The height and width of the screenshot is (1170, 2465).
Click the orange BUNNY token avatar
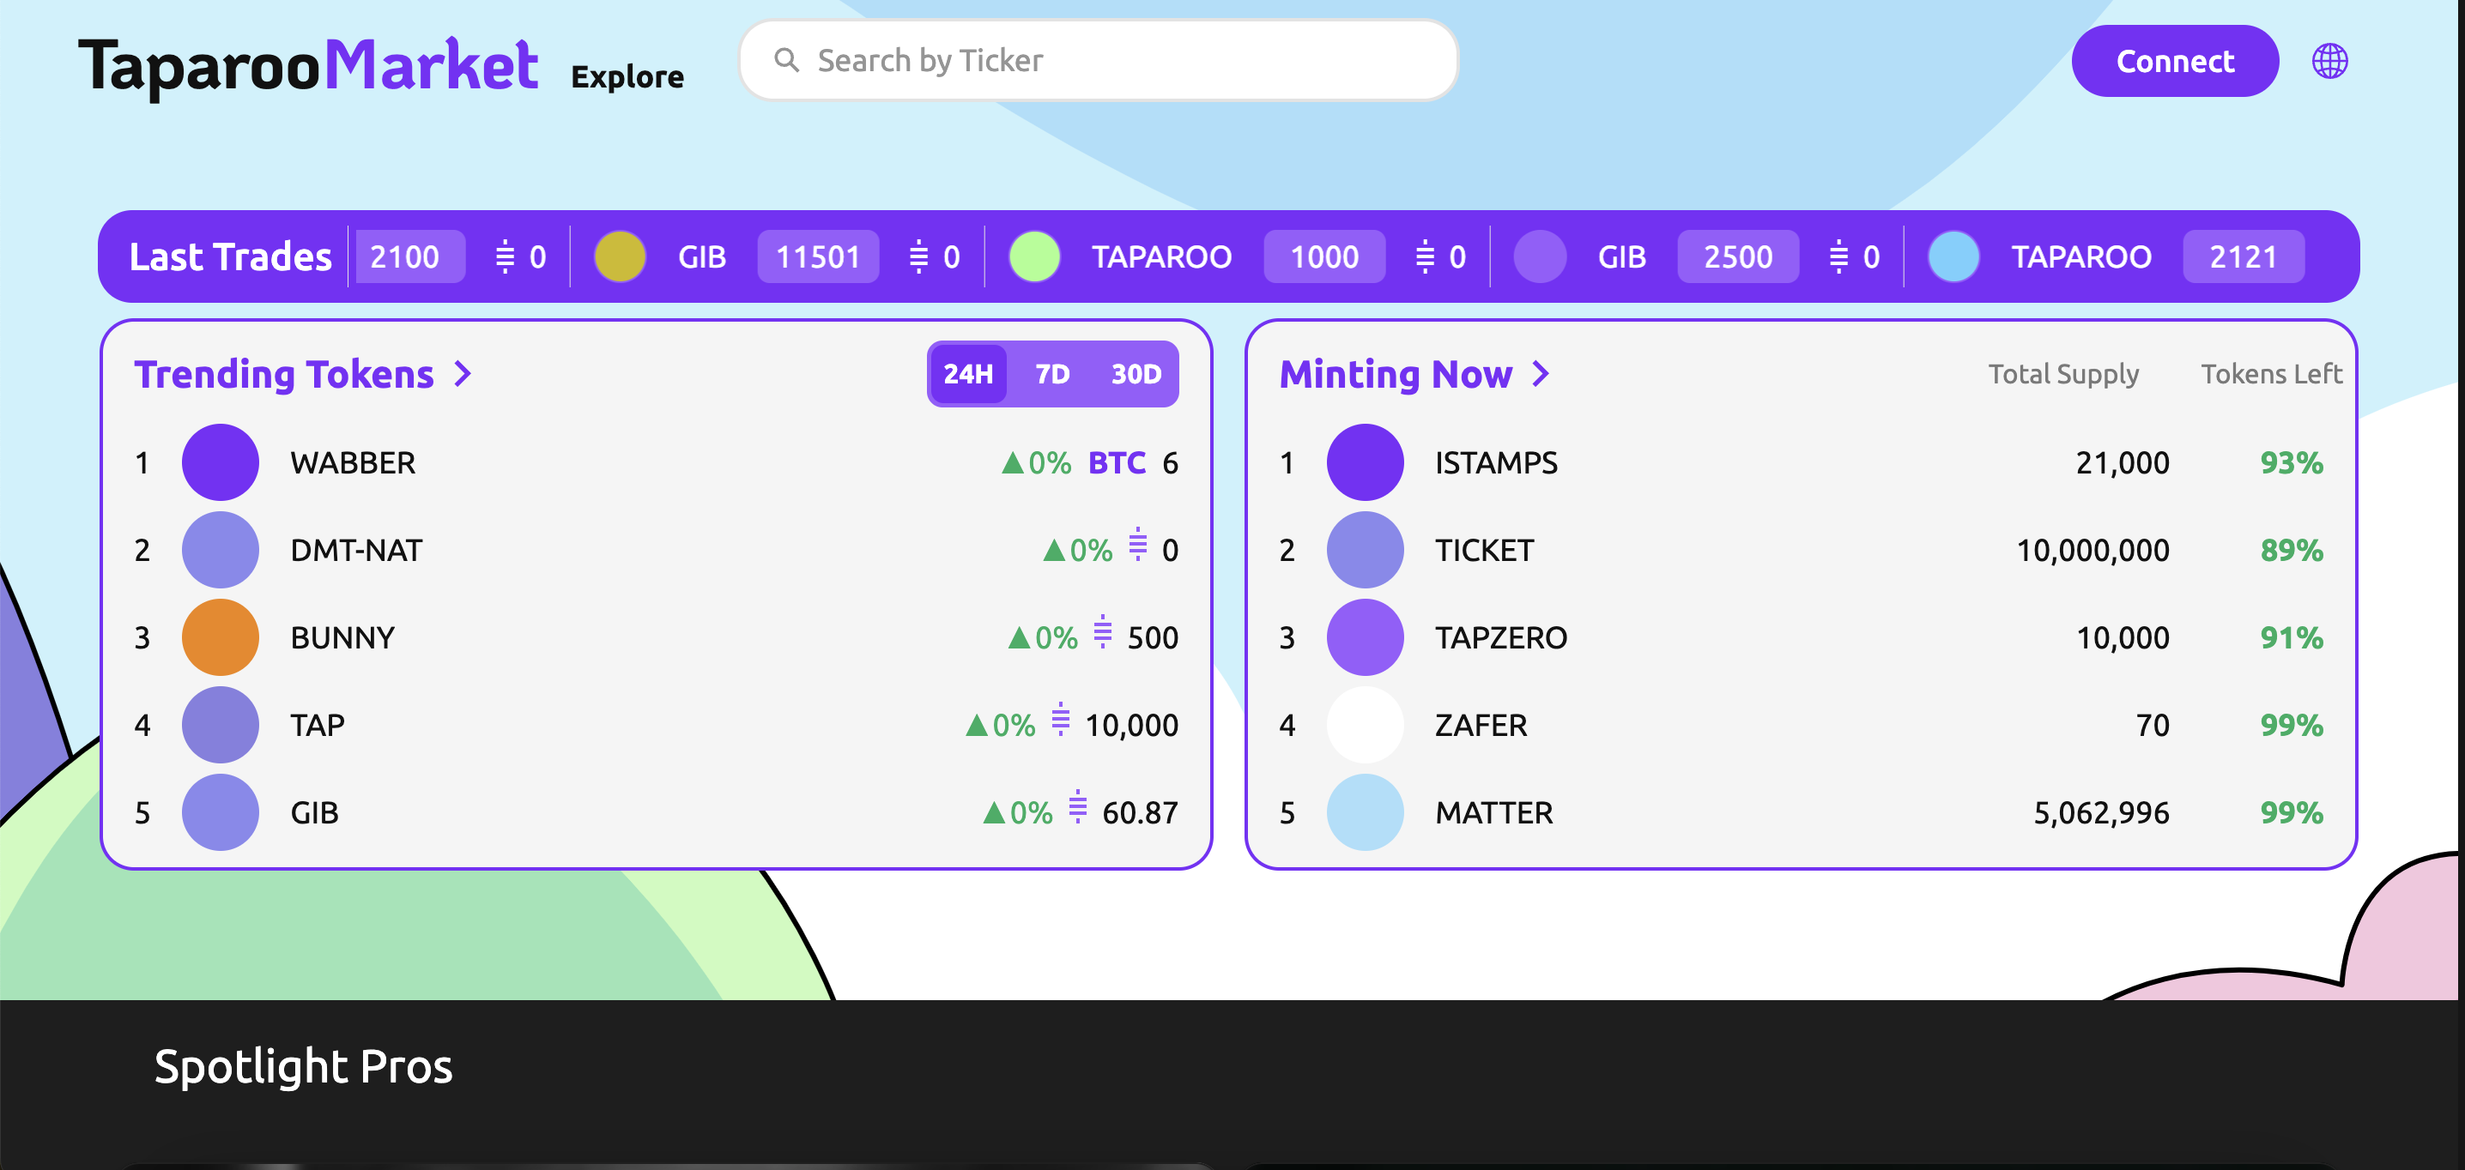coord(220,637)
